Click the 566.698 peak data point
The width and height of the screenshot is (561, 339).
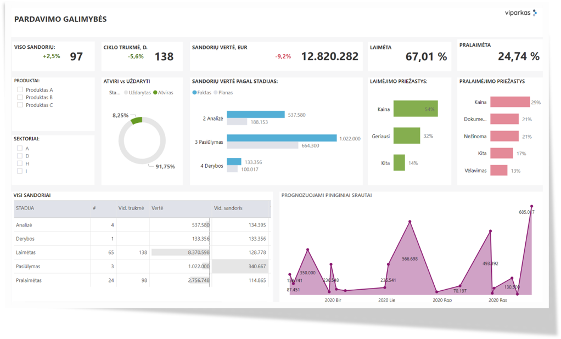point(409,222)
